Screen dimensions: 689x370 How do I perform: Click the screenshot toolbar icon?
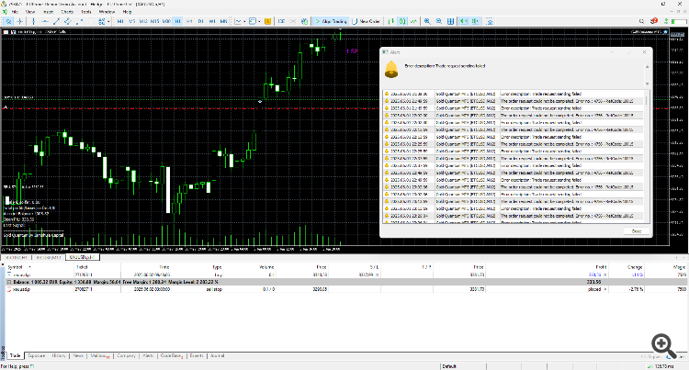pos(490,21)
